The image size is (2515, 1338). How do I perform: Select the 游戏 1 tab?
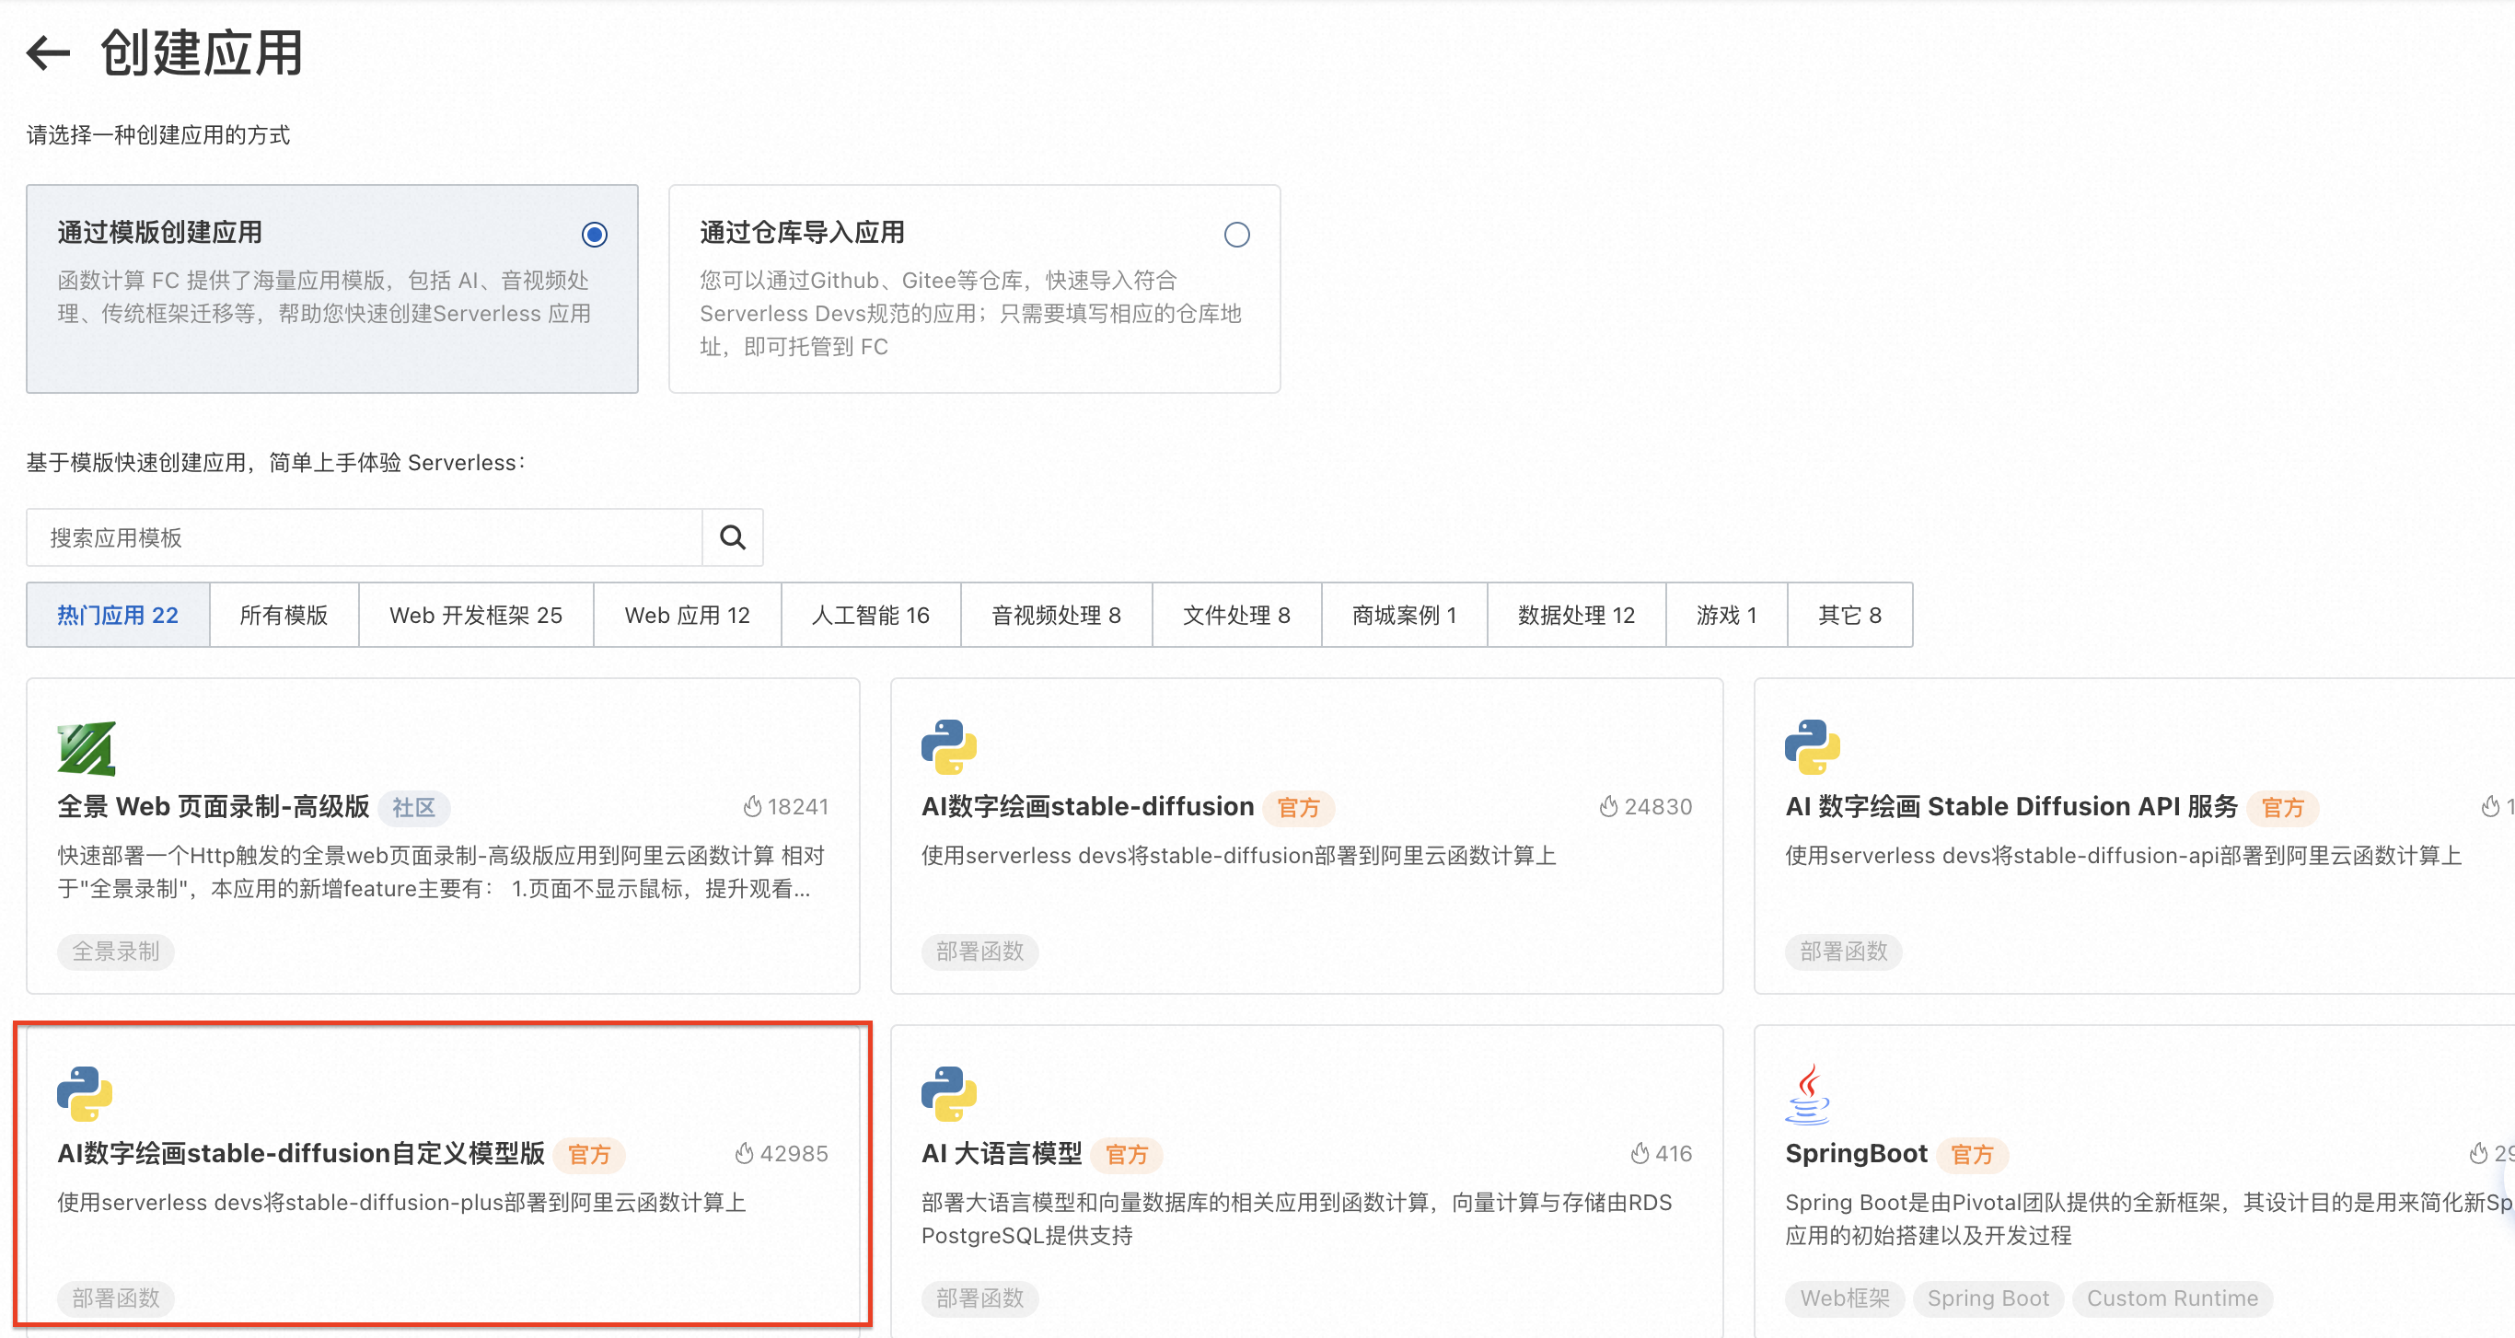pyautogui.click(x=1727, y=615)
